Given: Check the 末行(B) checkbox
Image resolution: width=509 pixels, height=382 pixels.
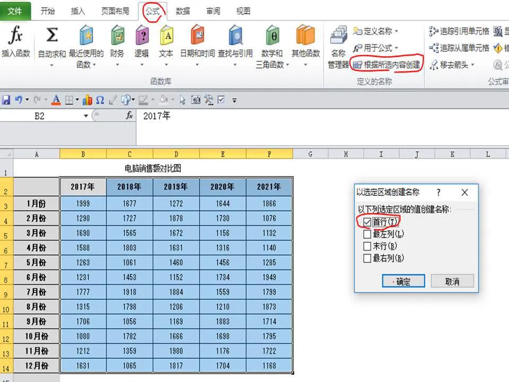Looking at the screenshot, I should [367, 246].
